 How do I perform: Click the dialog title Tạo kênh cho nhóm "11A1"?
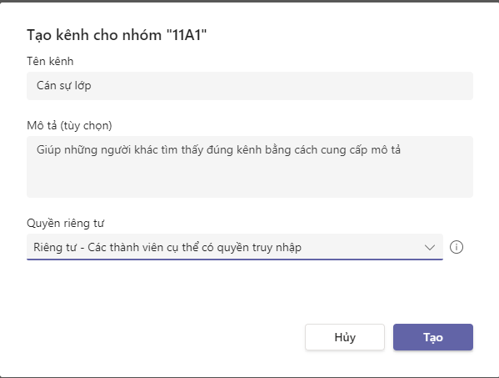click(x=117, y=35)
